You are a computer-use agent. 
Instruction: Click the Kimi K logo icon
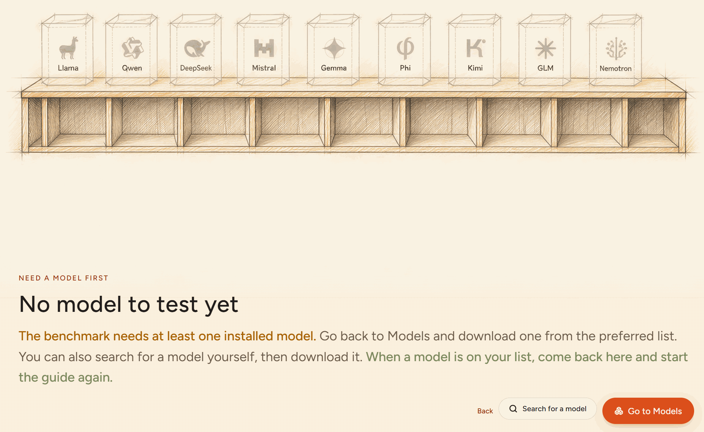click(x=476, y=48)
